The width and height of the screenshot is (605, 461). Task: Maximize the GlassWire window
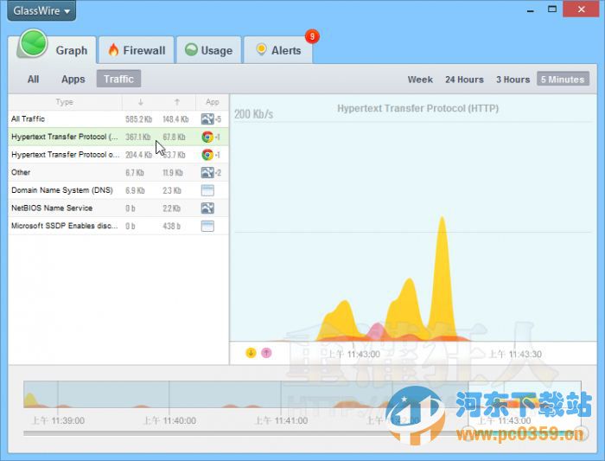pyautogui.click(x=552, y=10)
